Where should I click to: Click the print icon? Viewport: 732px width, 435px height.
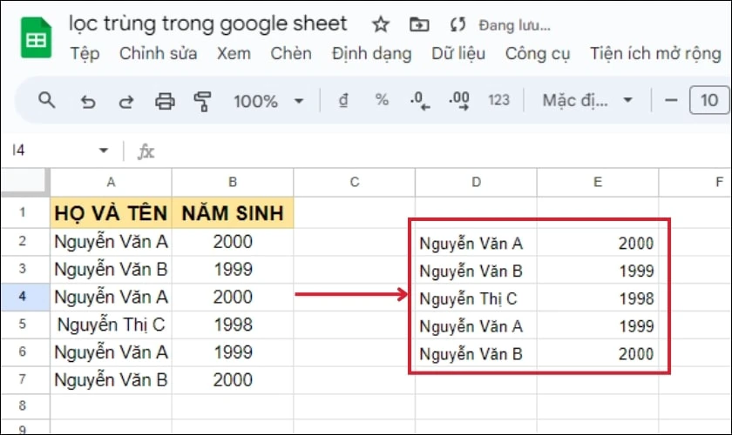click(x=165, y=101)
